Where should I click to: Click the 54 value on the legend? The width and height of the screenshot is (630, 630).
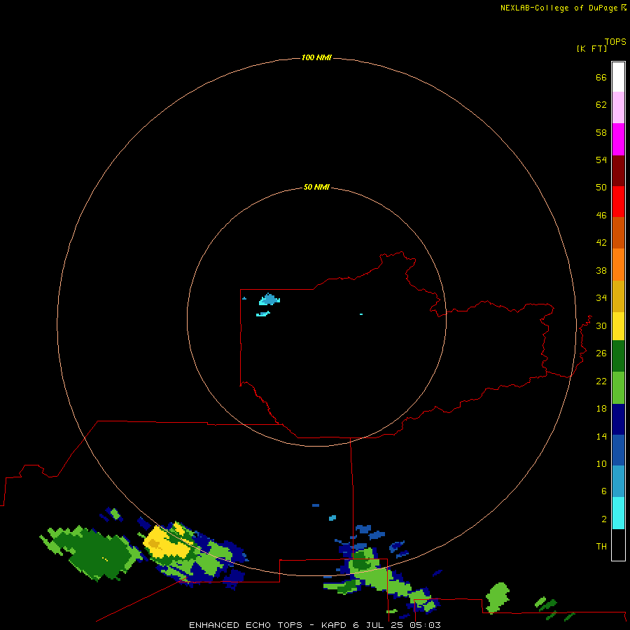pyautogui.click(x=601, y=160)
